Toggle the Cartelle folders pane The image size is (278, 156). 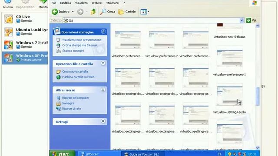coord(127,12)
